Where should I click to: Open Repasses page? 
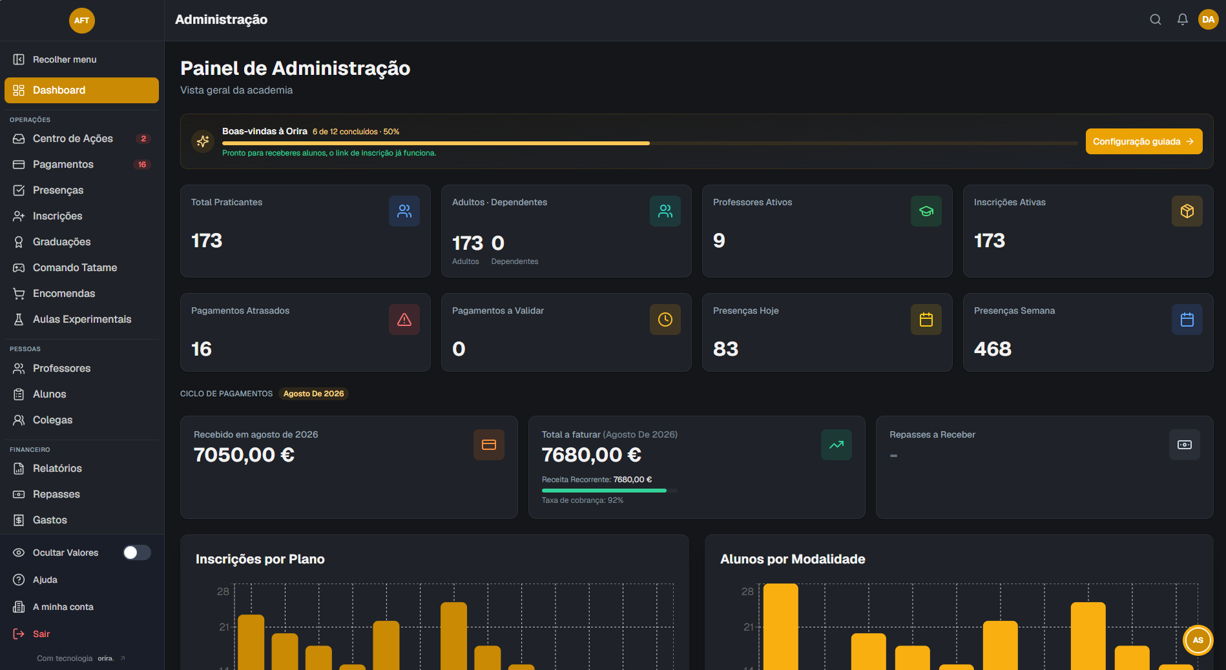coord(81,494)
